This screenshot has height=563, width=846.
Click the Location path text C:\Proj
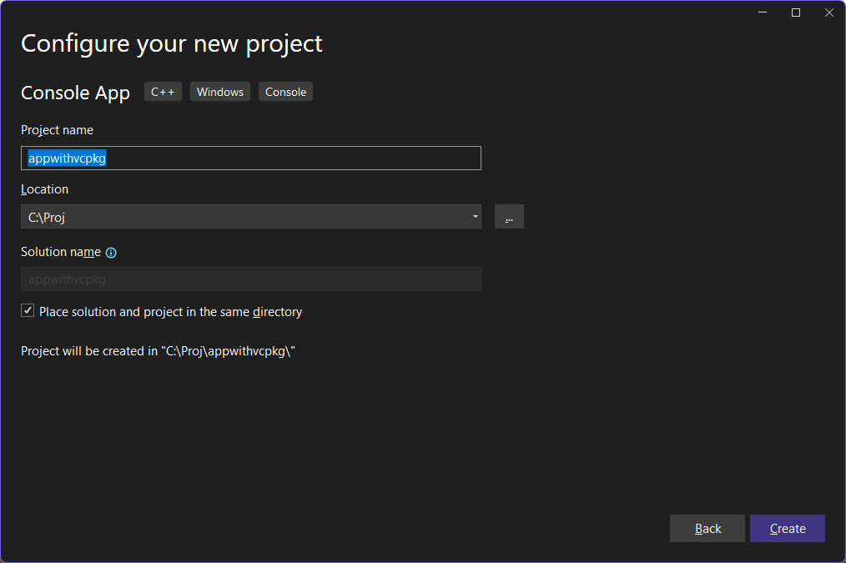47,218
